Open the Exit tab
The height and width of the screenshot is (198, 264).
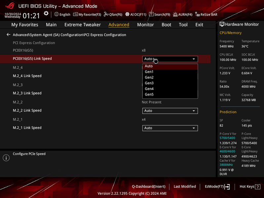pyautogui.click(x=199, y=24)
